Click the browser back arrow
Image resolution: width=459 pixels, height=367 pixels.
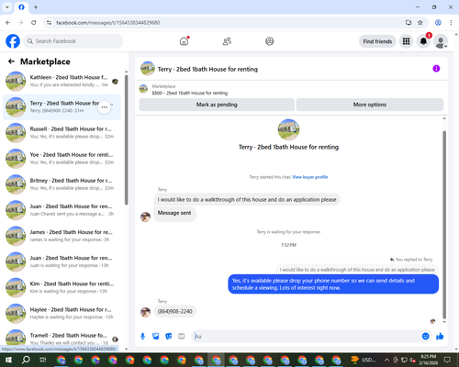pyautogui.click(x=8, y=23)
